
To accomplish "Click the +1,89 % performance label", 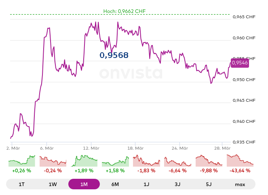I will (x=84, y=171).
